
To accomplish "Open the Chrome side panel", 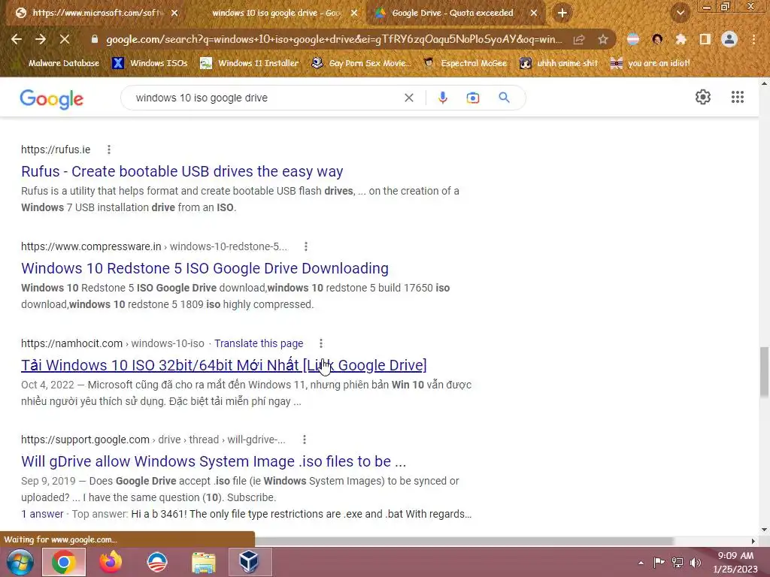I will [705, 39].
